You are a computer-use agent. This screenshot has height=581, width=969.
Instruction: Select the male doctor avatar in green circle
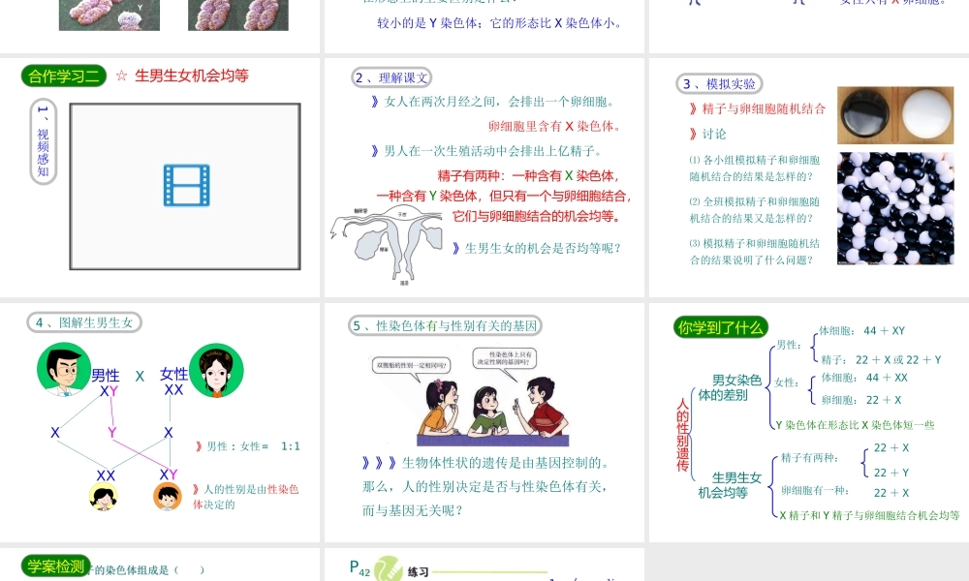64,369
